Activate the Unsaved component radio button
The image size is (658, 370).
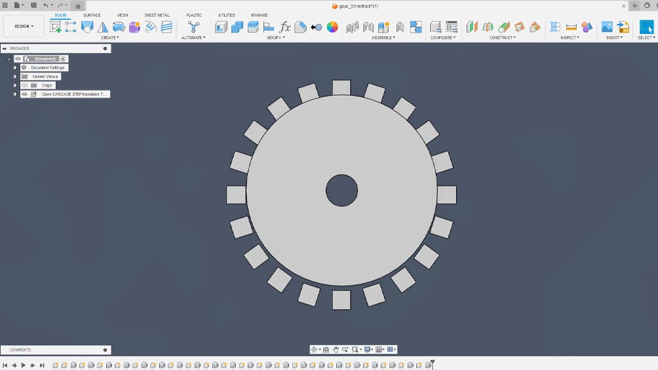63,59
